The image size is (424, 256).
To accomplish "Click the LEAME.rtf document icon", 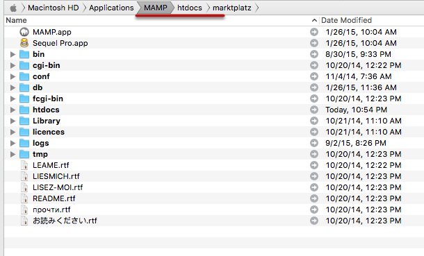I will point(24,165).
